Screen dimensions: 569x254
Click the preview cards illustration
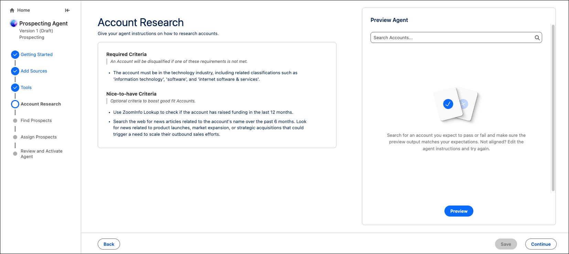point(456,104)
